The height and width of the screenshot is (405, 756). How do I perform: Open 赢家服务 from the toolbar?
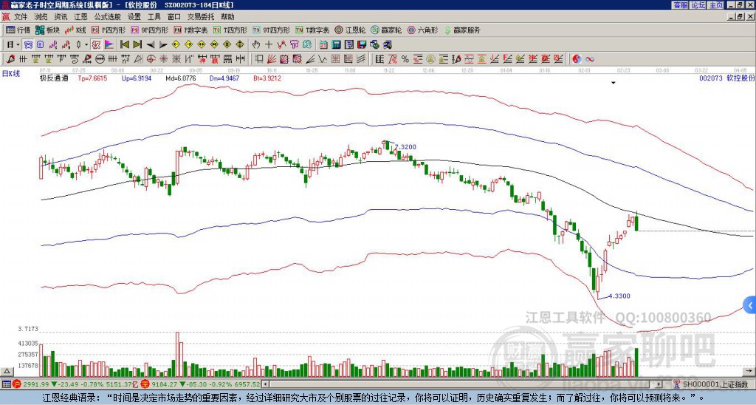click(x=462, y=30)
